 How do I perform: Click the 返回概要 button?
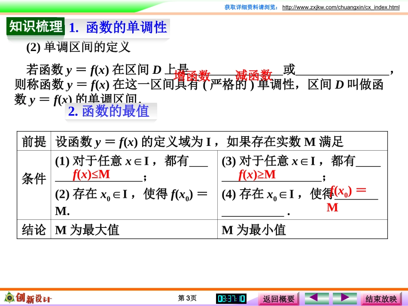[278, 299]
